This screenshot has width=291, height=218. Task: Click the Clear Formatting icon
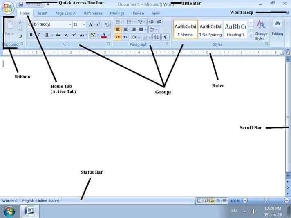click(x=107, y=24)
